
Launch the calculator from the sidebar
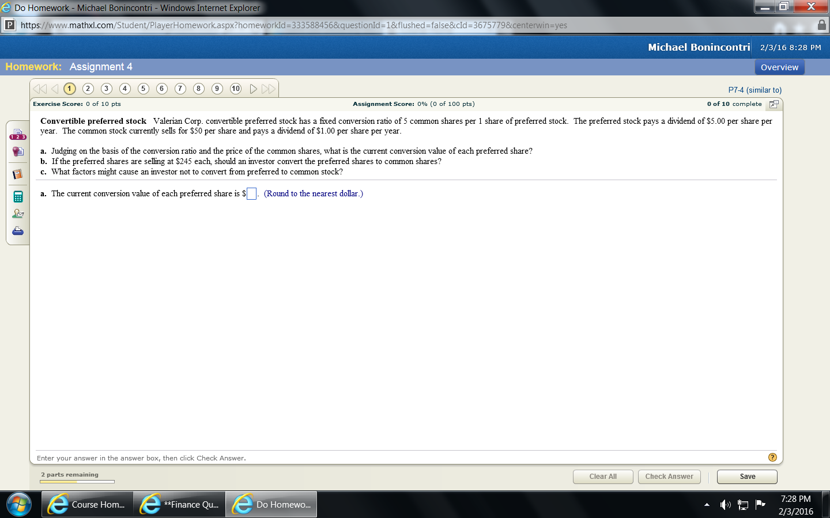point(17,195)
